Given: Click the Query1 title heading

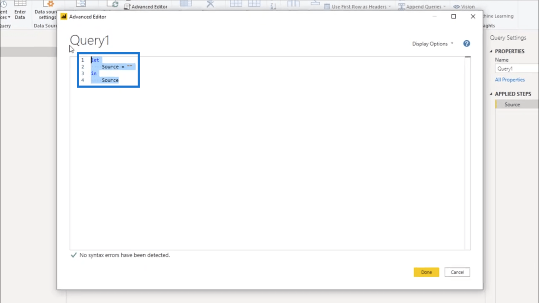Looking at the screenshot, I should pos(90,40).
